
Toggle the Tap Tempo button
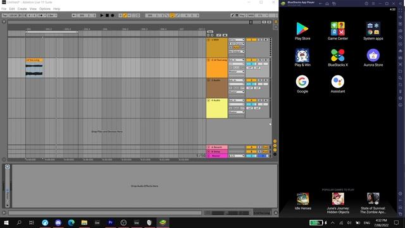(4, 15)
